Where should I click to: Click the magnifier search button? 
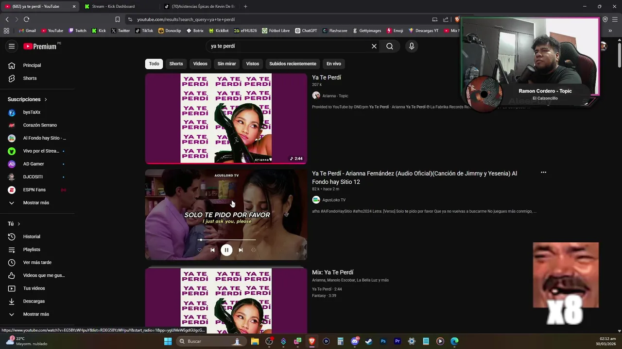(x=390, y=46)
